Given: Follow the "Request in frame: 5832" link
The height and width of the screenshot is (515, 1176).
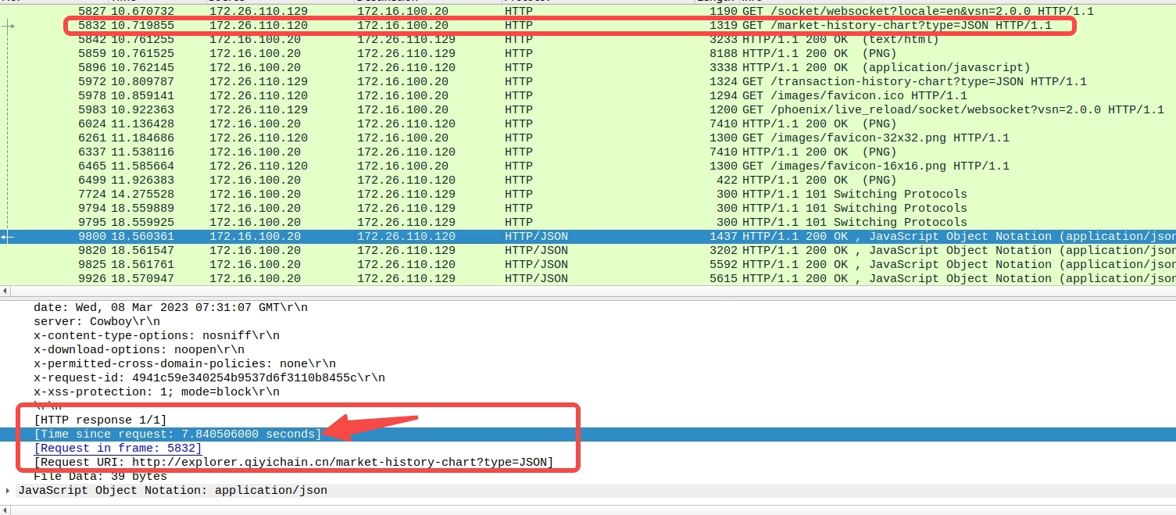Looking at the screenshot, I should point(117,448).
